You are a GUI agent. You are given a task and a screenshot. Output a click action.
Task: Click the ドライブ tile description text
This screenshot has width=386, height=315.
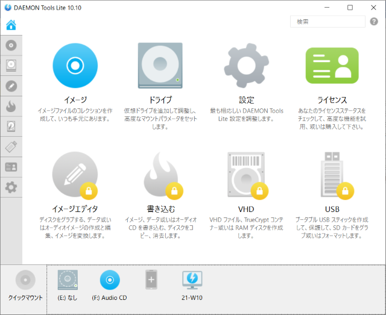point(160,119)
